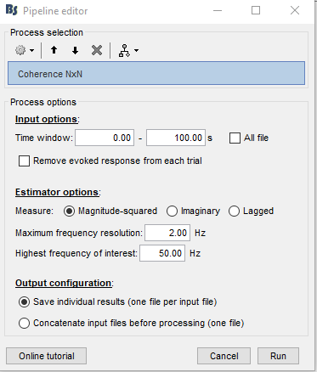Cancel the pipeline editor
Image resolution: width=317 pixels, height=372 pixels.
(224, 356)
